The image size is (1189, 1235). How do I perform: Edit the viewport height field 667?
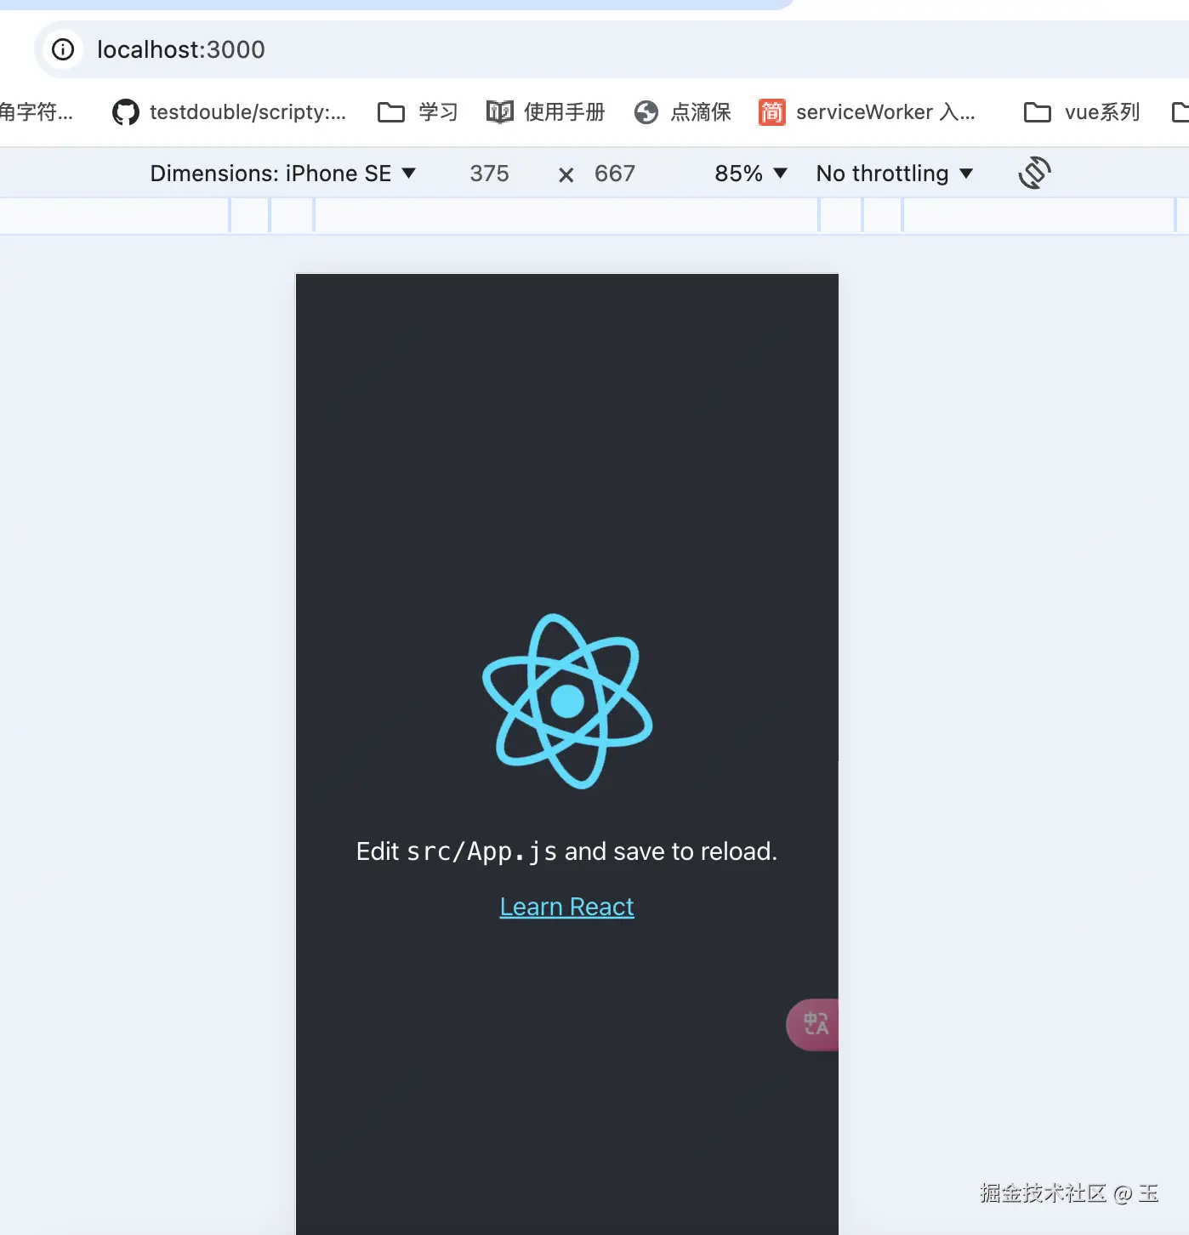(x=615, y=174)
